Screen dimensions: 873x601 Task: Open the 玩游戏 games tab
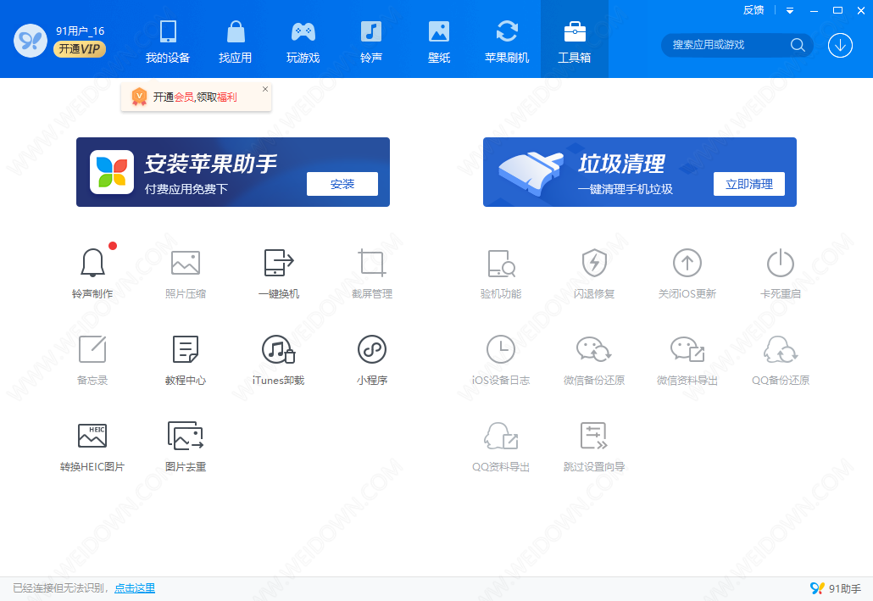(x=303, y=42)
